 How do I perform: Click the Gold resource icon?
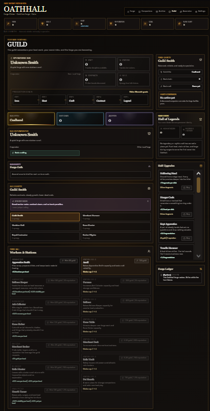[x=42, y=24]
